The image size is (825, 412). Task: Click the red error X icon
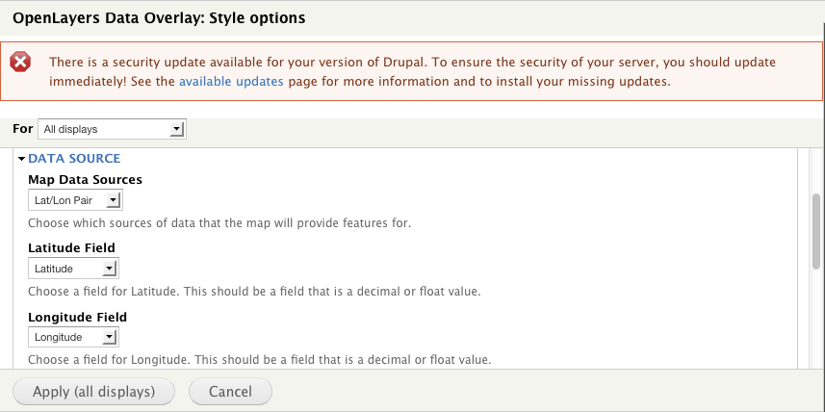20,63
